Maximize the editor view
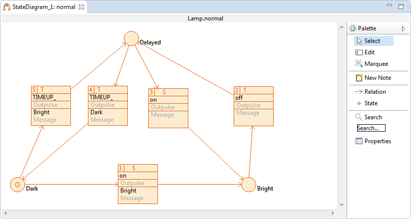The image size is (411, 219). pos(401,6)
